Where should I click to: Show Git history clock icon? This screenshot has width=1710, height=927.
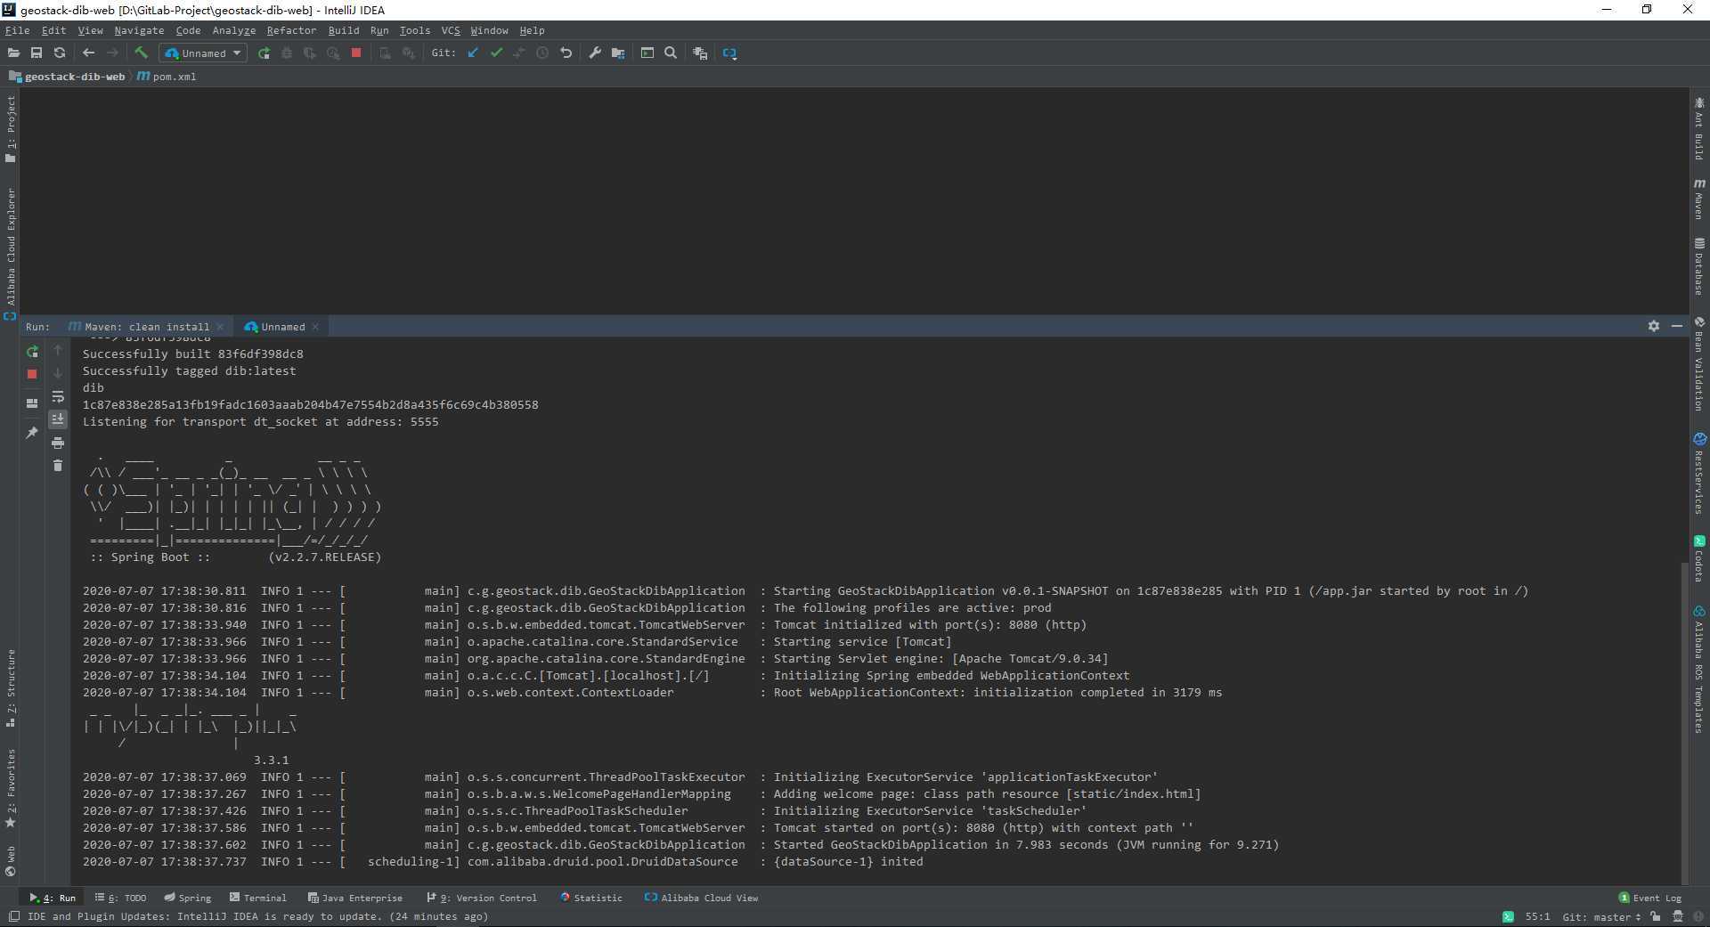pos(542,53)
